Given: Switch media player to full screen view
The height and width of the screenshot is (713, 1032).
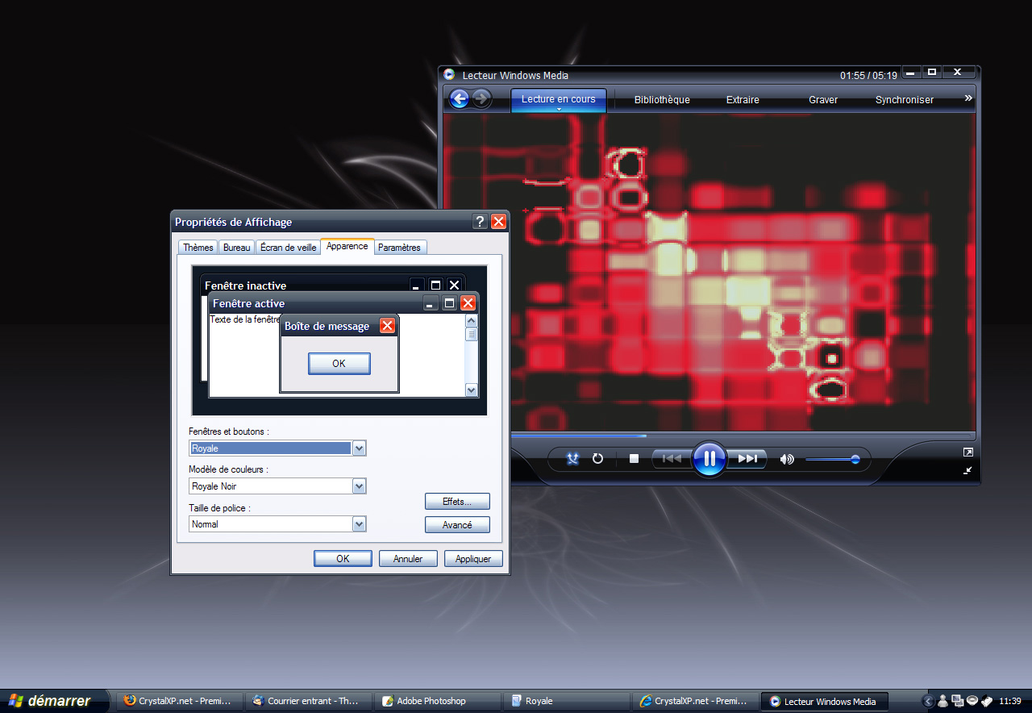Looking at the screenshot, I should [967, 452].
